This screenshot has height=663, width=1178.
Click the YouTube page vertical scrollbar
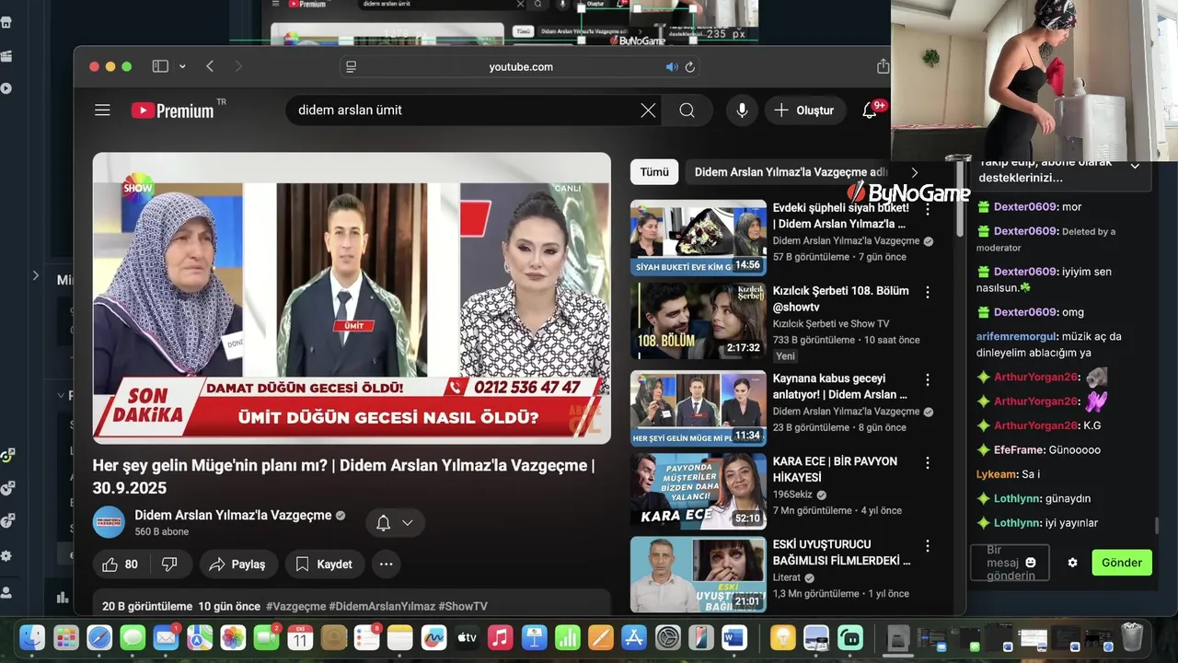[961, 198]
